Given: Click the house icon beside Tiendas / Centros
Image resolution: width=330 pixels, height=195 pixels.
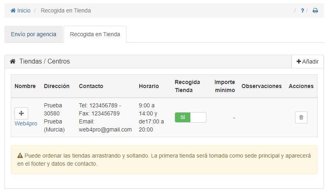Looking at the screenshot, I should pos(12,62).
